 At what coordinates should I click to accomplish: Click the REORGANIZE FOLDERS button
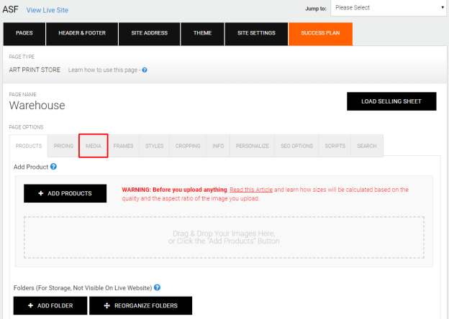(x=140, y=305)
